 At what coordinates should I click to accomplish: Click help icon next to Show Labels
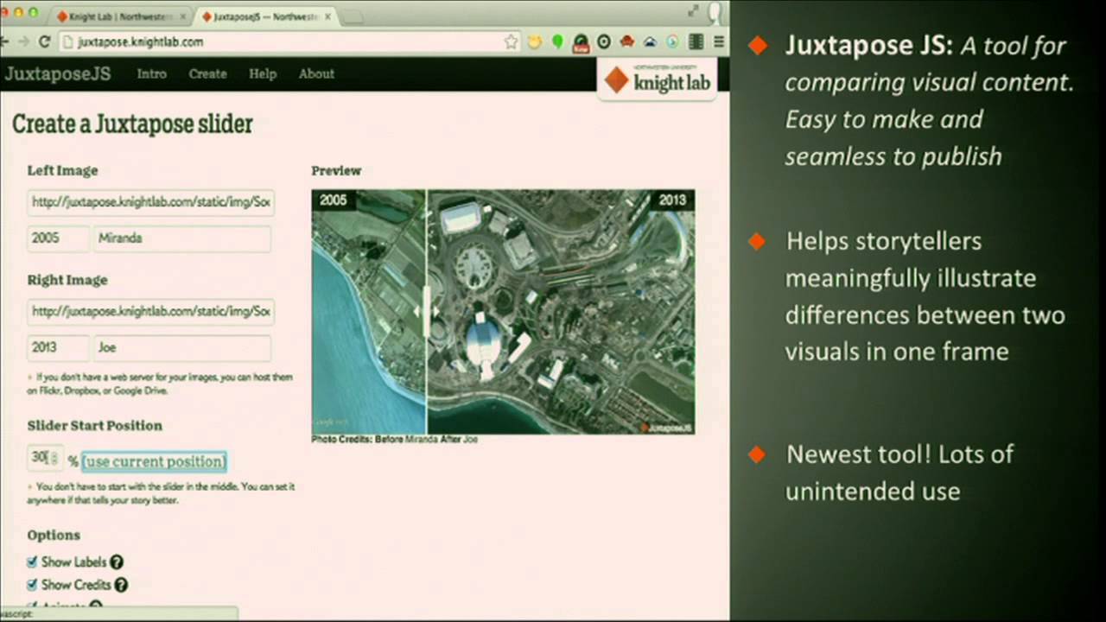point(117,562)
